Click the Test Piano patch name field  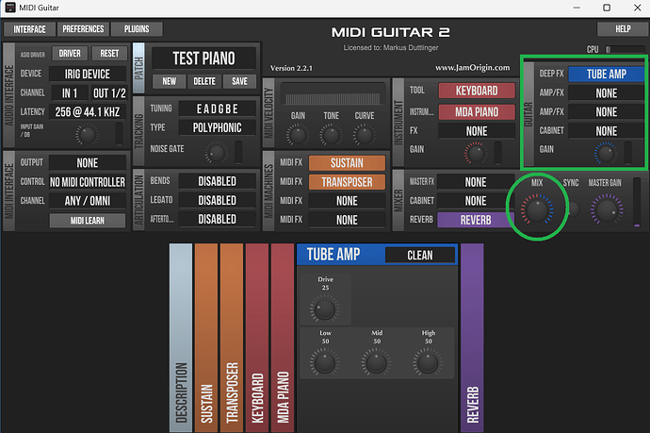pyautogui.click(x=203, y=58)
